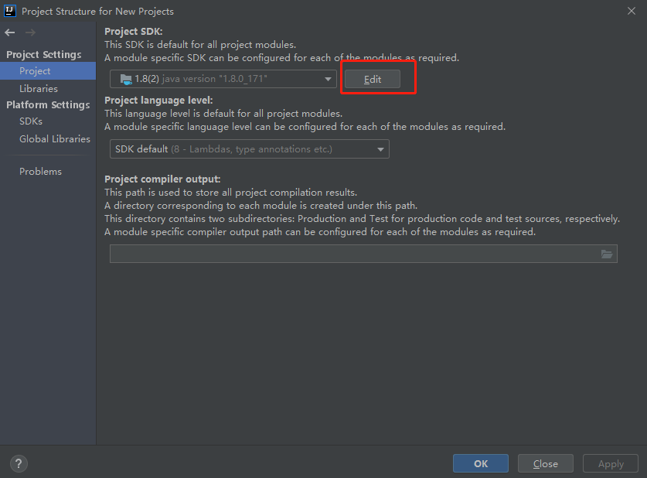Click text 'This language level is default for all project modules.'
Viewport: 647px width, 478px height.
(223, 114)
